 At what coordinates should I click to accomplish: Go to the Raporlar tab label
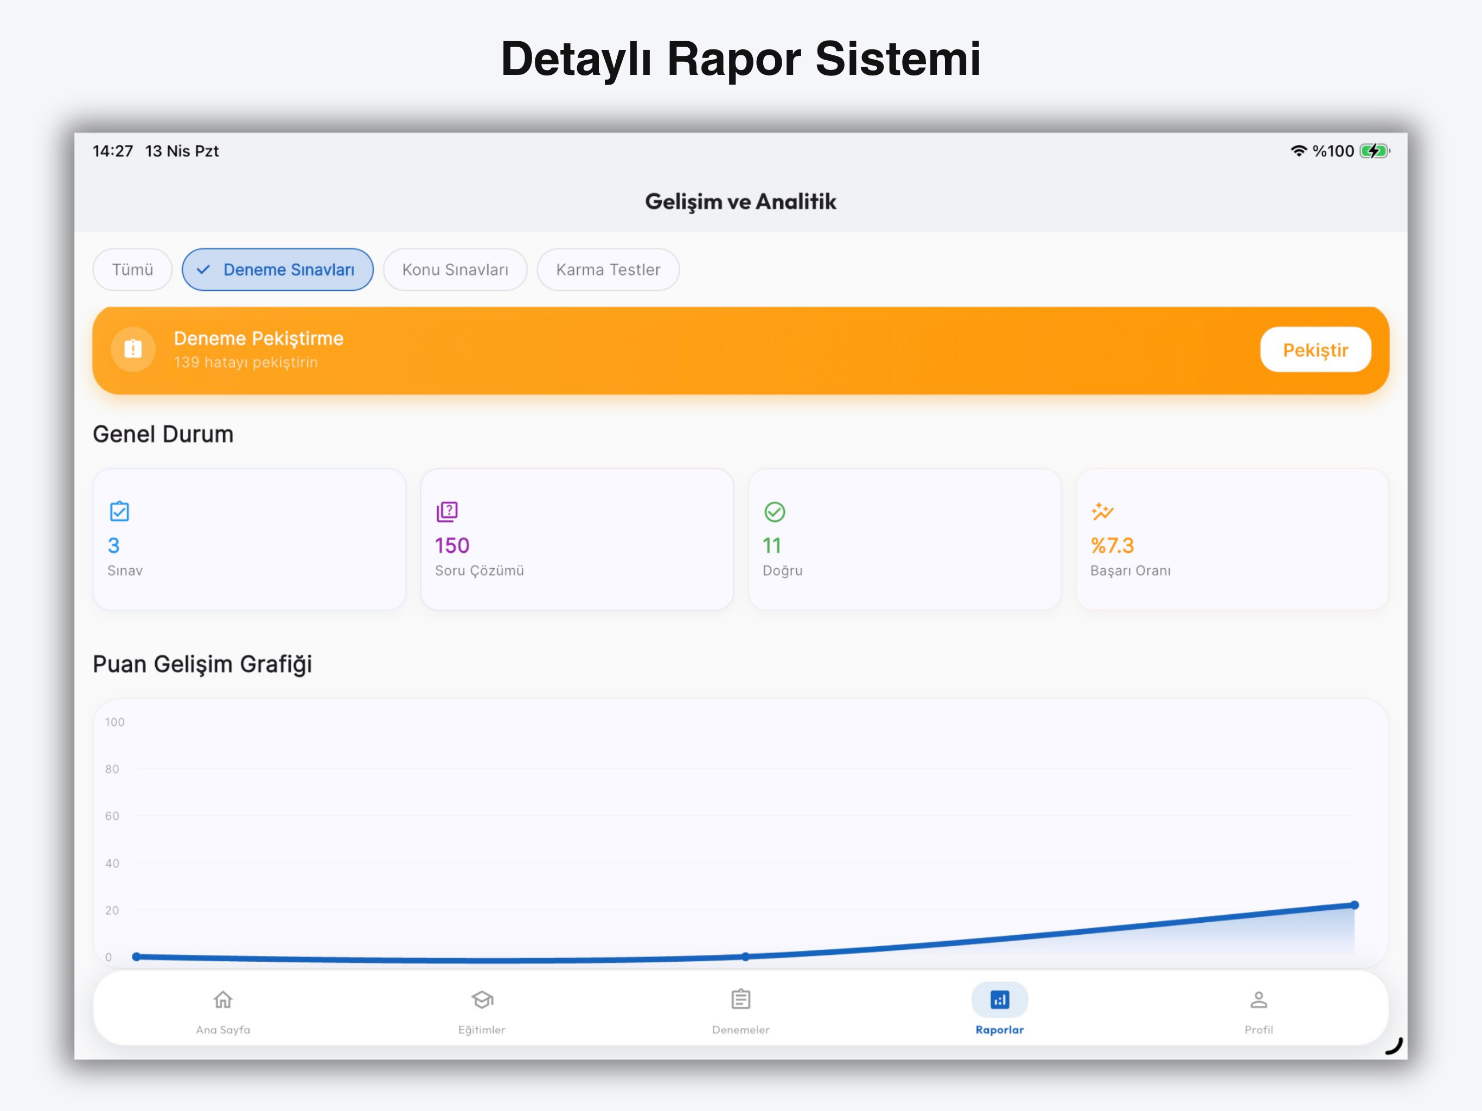[x=1000, y=1029]
